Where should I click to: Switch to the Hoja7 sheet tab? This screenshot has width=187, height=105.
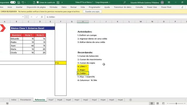tap(51, 100)
